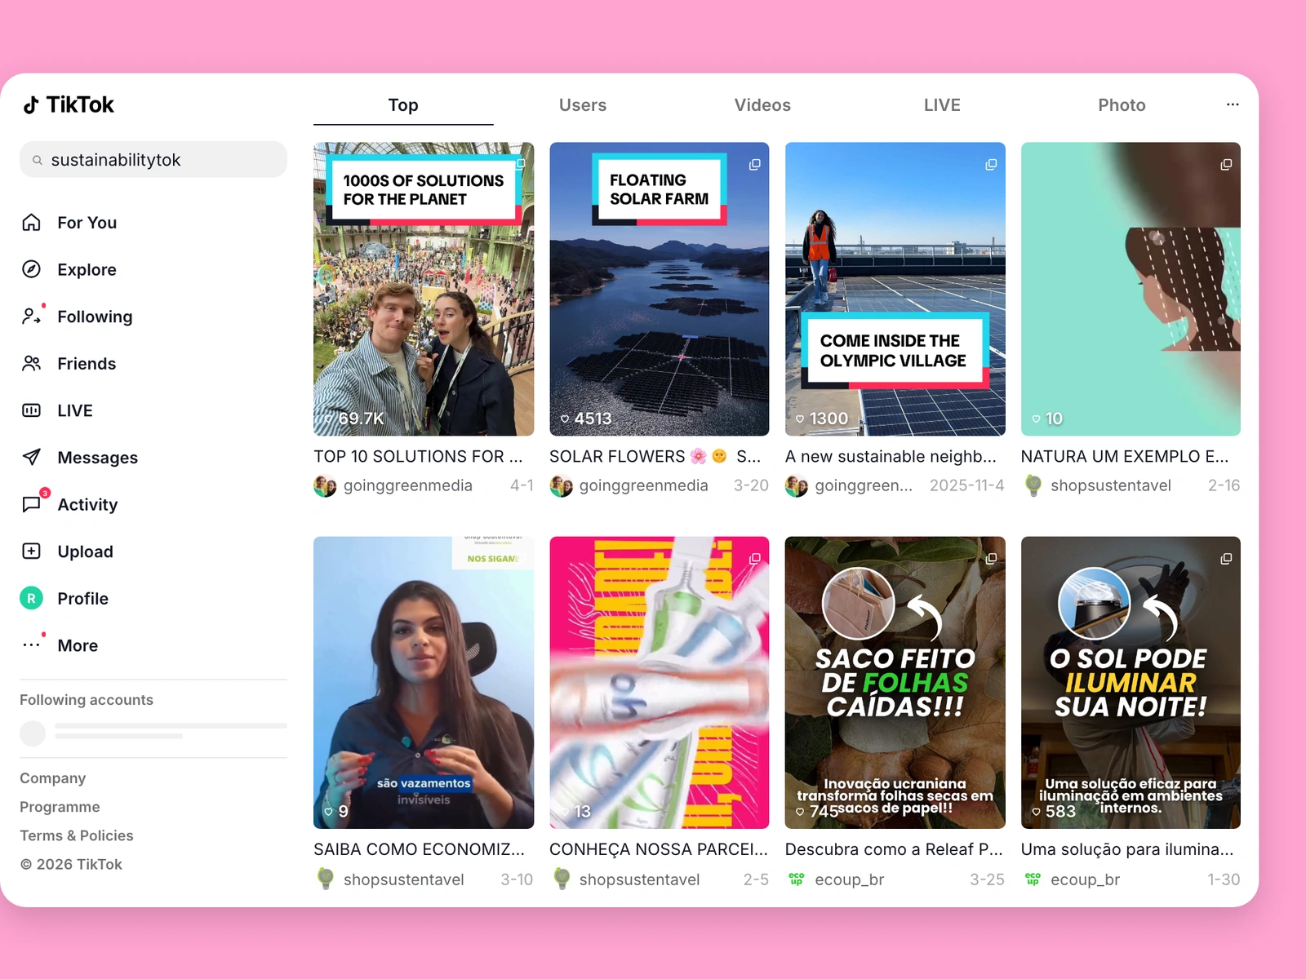
Task: Click heart likes 1300 on Olympic Village
Action: [x=821, y=419]
